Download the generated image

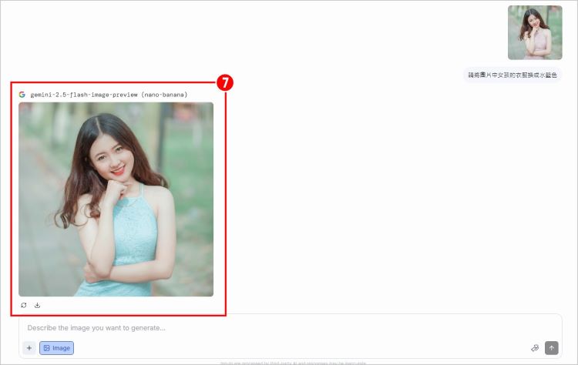(37, 305)
